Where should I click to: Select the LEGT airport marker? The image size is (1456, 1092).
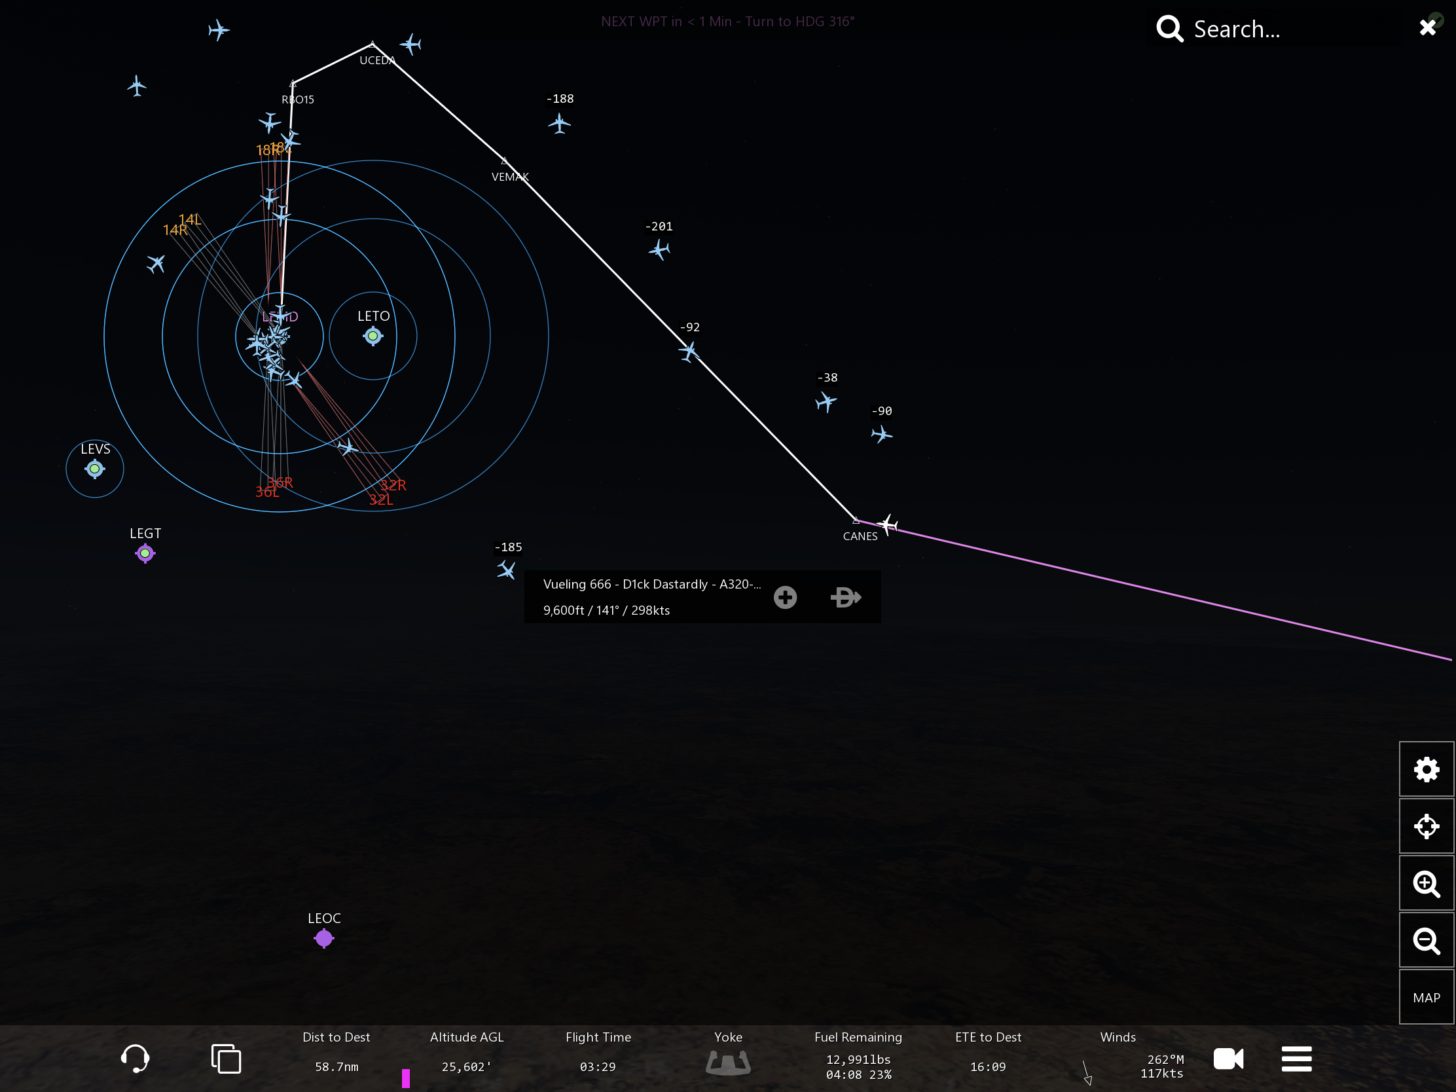pos(145,553)
